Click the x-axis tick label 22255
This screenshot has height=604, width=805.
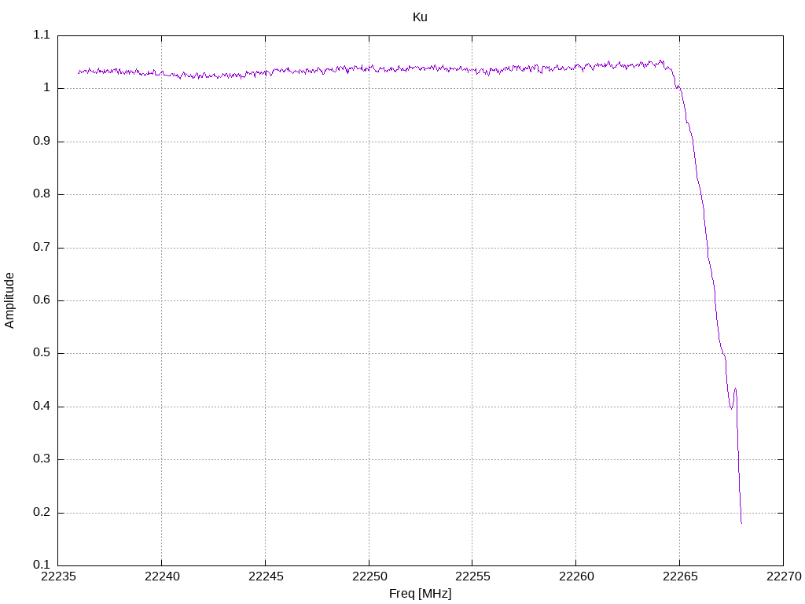coord(472,576)
